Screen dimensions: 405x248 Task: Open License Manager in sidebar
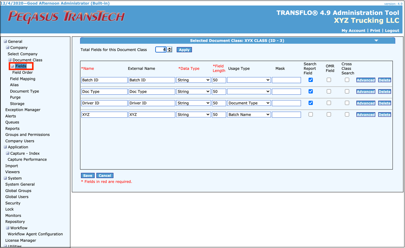coord(21,240)
